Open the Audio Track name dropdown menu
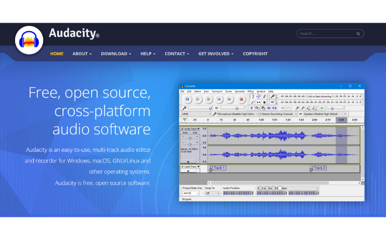Image resolution: width=386 pixels, height=241 pixels. click(x=192, y=129)
